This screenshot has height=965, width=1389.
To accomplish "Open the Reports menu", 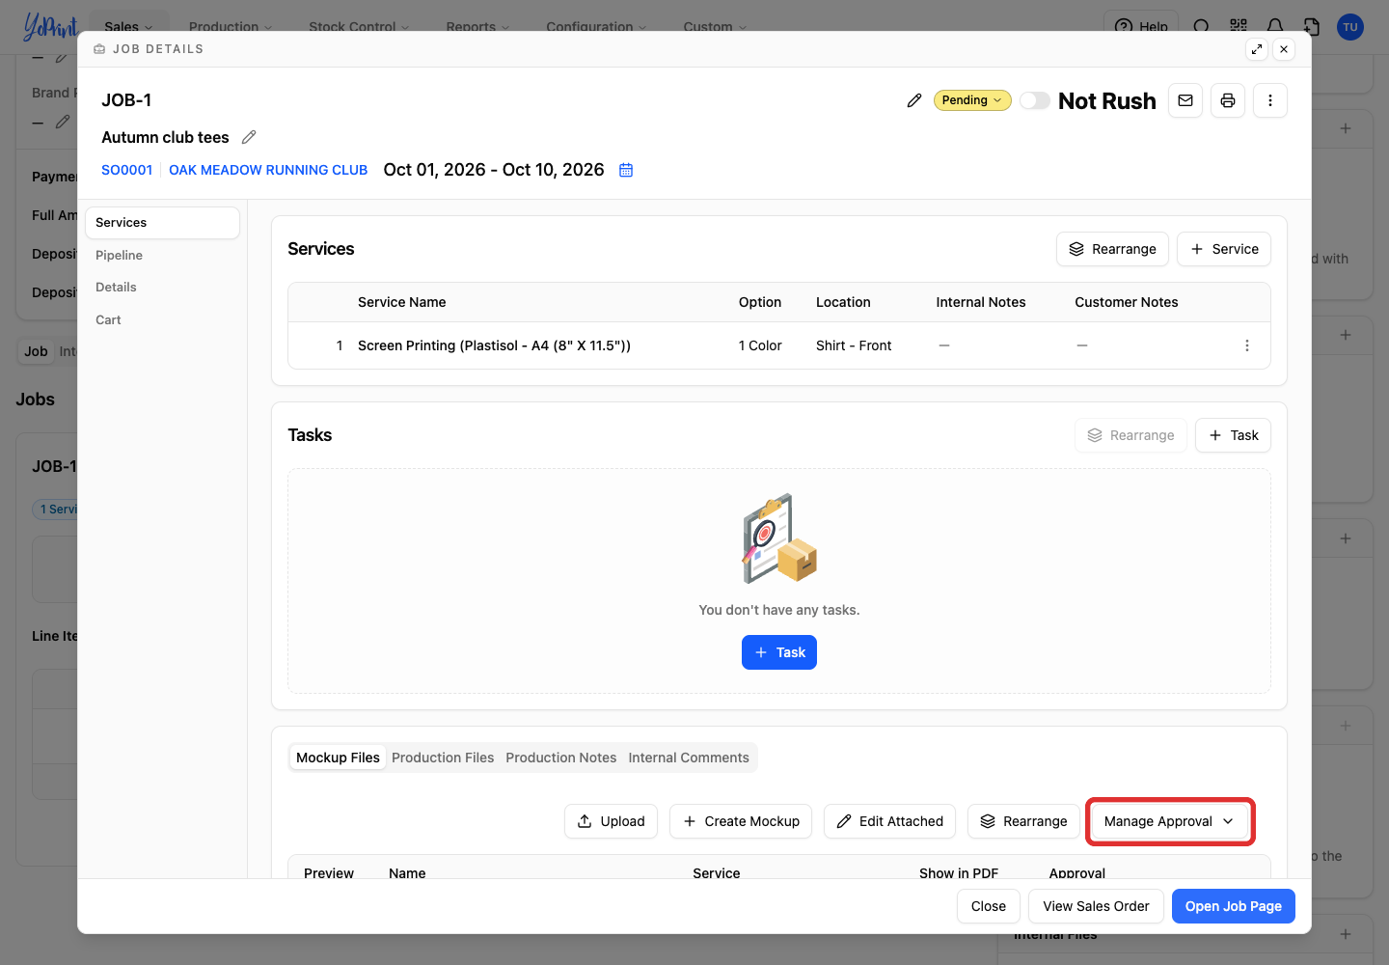I will tap(477, 27).
